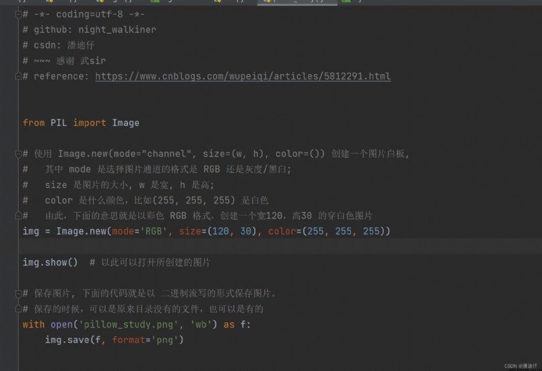Click fold end marker beside 宽120 高30 comment
The image size is (542, 371).
[x=18, y=216]
